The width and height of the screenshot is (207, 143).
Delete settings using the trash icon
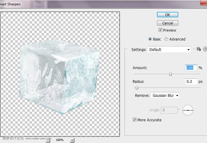[205, 49]
